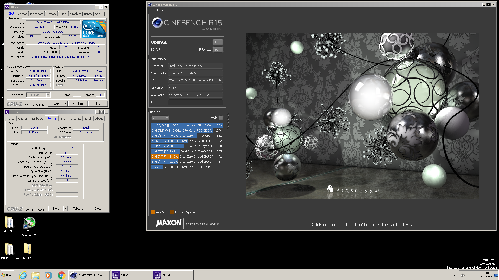The width and height of the screenshot is (499, 280).
Task: Open Google Chrome from the taskbar
Action: click(x=61, y=275)
